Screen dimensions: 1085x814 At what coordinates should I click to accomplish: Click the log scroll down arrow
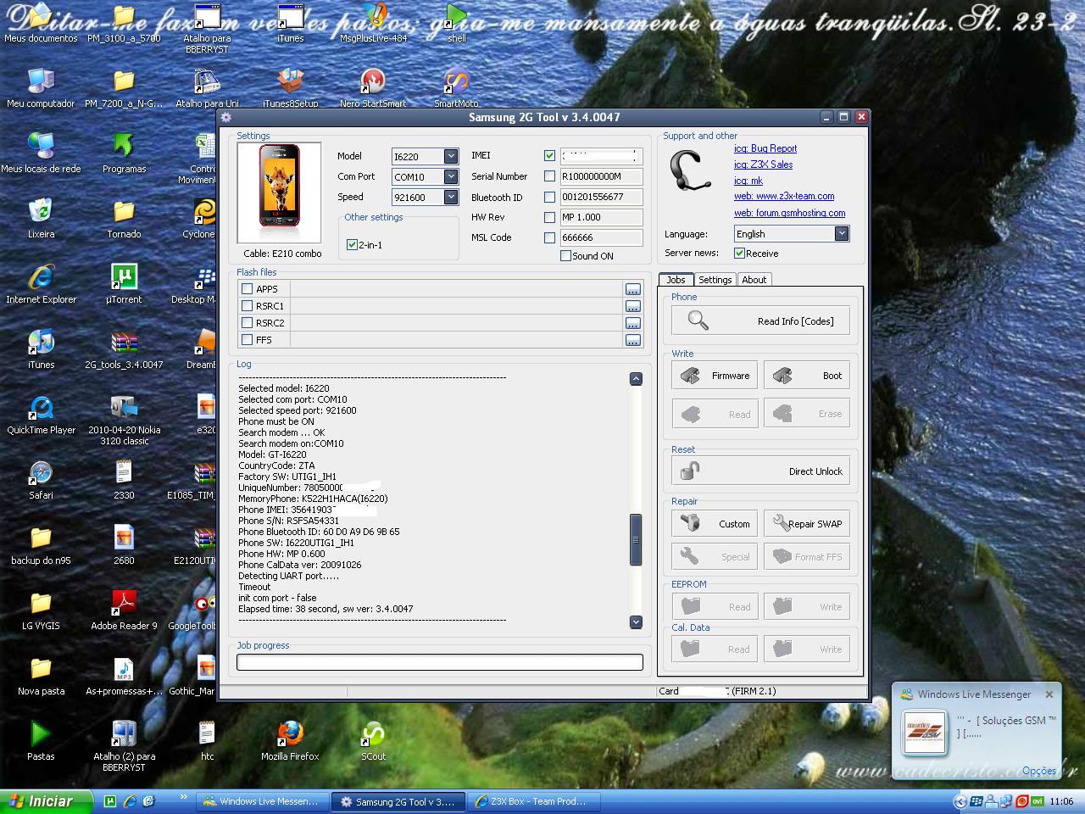tap(636, 622)
